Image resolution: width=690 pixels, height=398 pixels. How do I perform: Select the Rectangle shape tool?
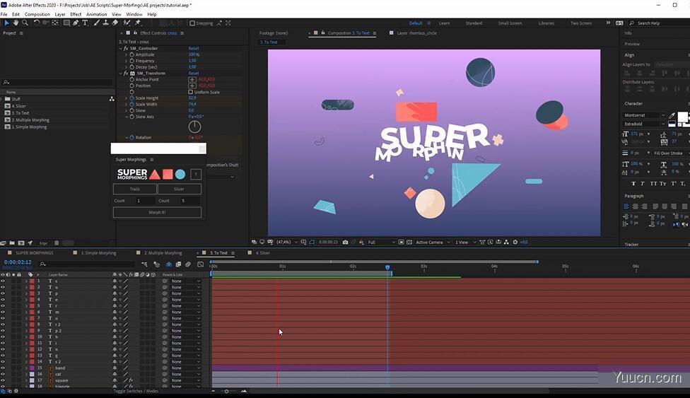pos(66,23)
